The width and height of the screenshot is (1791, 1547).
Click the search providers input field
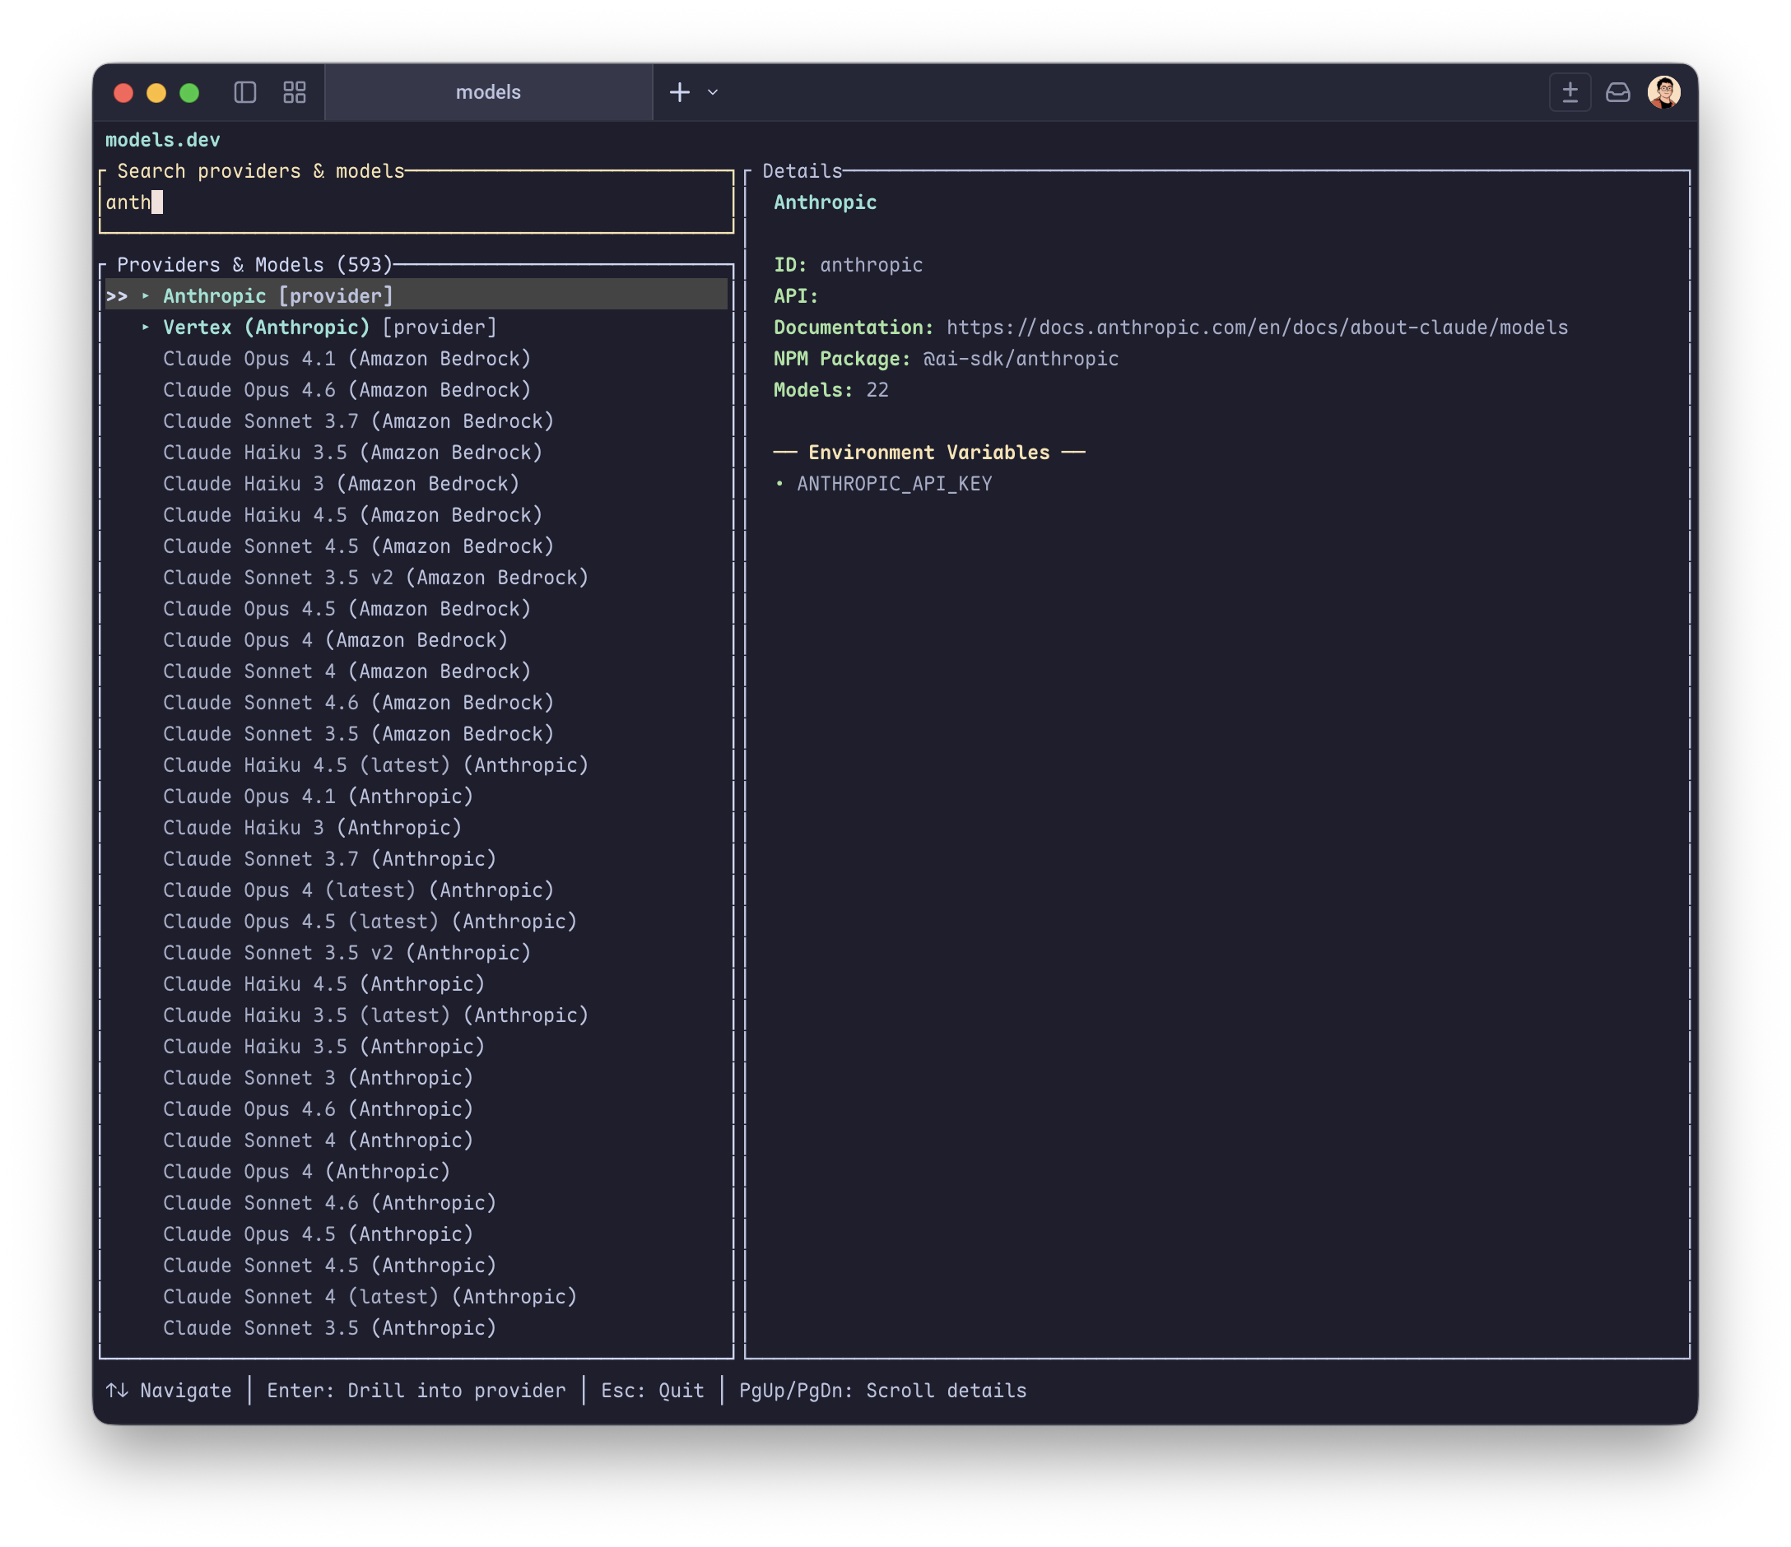tap(415, 203)
